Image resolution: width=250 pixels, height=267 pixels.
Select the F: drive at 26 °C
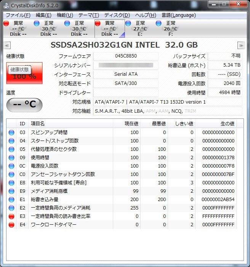[170, 29]
